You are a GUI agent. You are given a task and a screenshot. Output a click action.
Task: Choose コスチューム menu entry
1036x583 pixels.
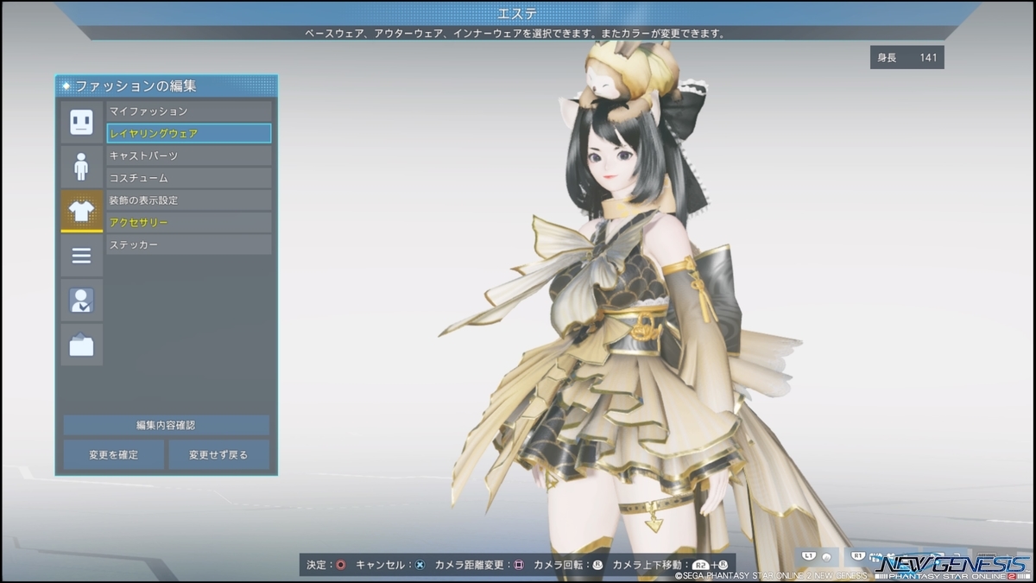pyautogui.click(x=188, y=178)
